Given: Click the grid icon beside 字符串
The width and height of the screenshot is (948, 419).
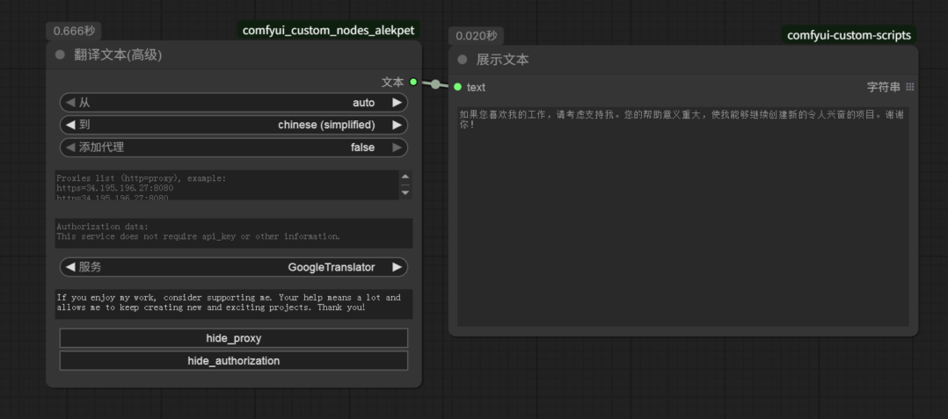Looking at the screenshot, I should coord(910,87).
